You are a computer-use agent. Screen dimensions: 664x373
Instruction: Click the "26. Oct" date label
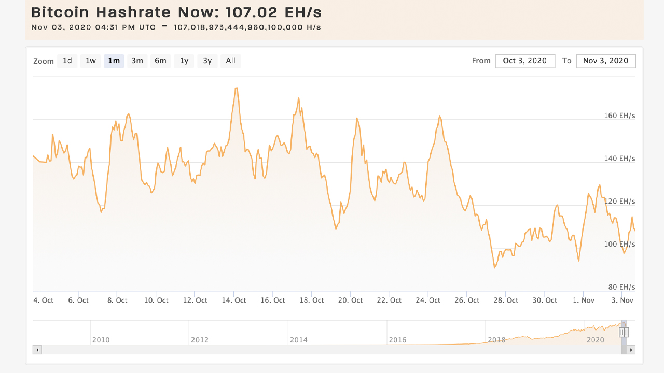467,300
